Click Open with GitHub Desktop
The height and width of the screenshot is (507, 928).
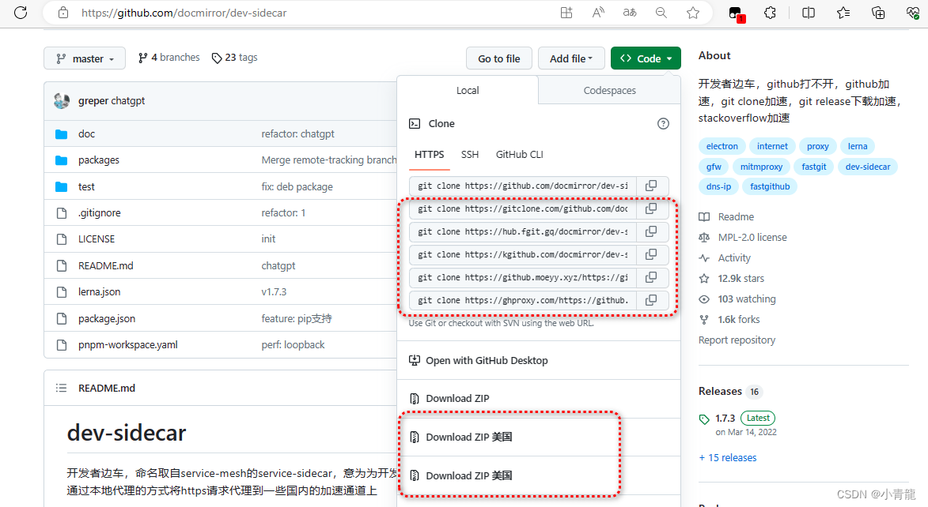486,361
